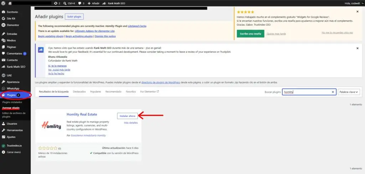Click Sí, te lo mereces link
The image size is (365, 174).
click(57, 66)
